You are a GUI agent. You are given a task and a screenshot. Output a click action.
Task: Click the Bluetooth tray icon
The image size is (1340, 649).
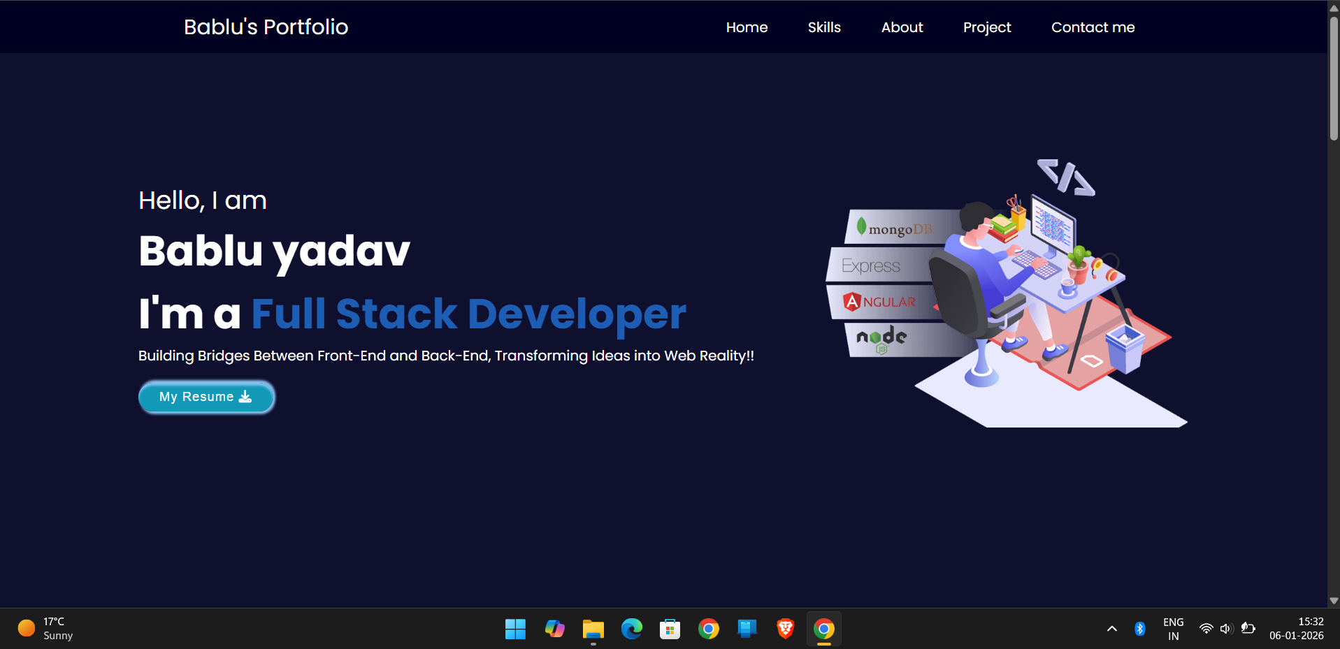[x=1139, y=629]
